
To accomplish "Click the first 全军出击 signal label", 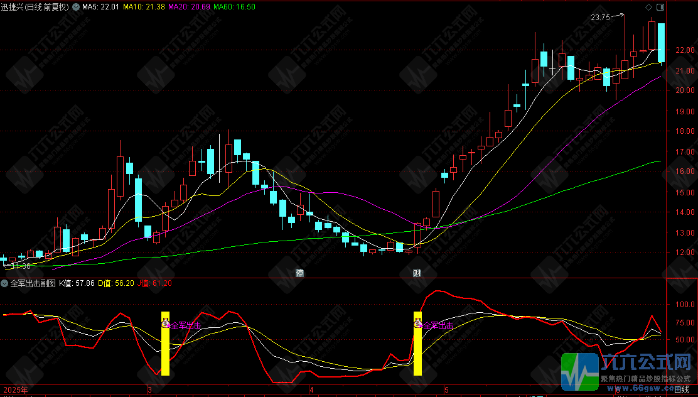I will coord(186,326).
